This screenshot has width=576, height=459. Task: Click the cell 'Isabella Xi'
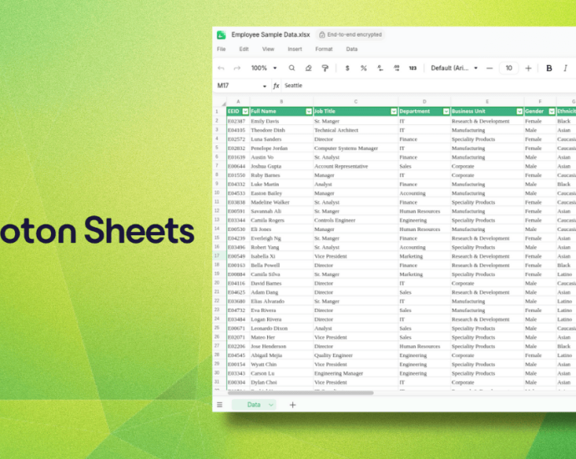pyautogui.click(x=281, y=256)
